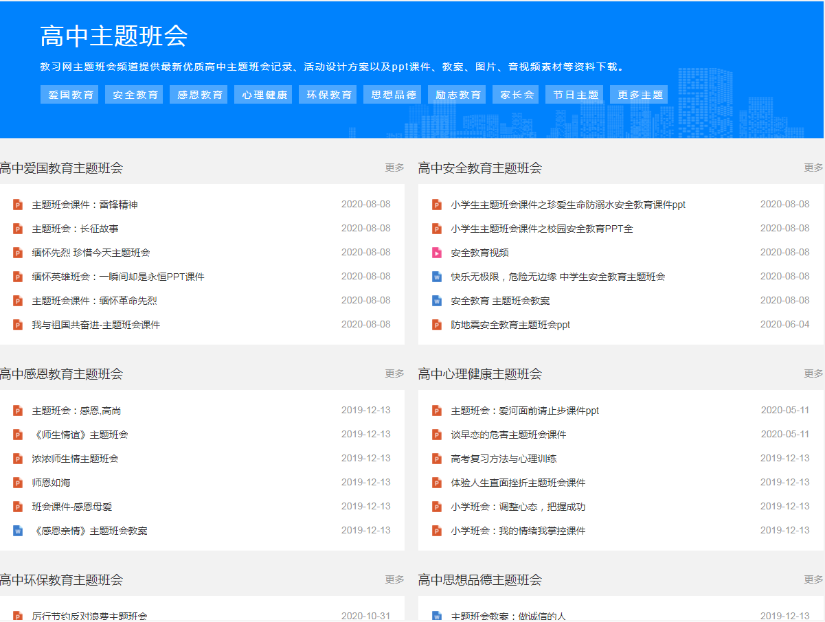Click the PPT icon beside 我与祖国共奋进-主题班会课件
Image resolution: width=825 pixels, height=622 pixels.
[18, 325]
